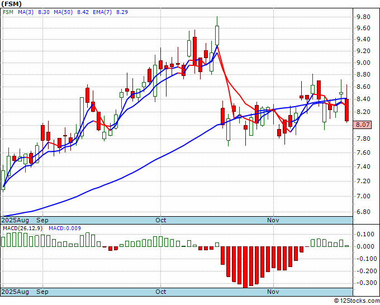
Task: Click the 9.00 price axis label
Action: (363, 63)
